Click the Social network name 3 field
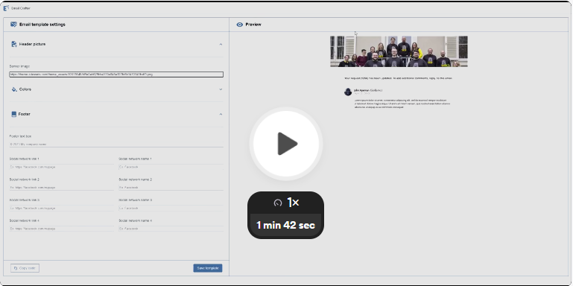Viewport: 573px width, 286px height. [171, 209]
